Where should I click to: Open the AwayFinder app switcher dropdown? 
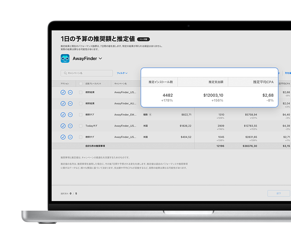pyautogui.click(x=100, y=59)
